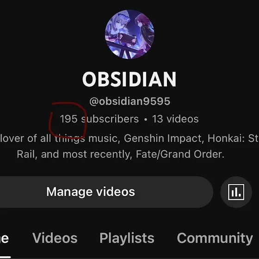This screenshot has height=259, width=259.
Task: Tap the @obsidian9595 channel handle
Action: coord(129,101)
